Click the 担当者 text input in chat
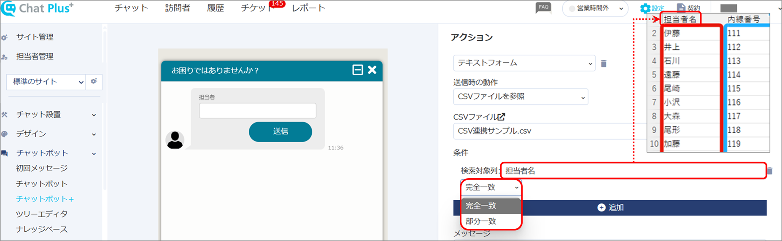 [x=258, y=110]
